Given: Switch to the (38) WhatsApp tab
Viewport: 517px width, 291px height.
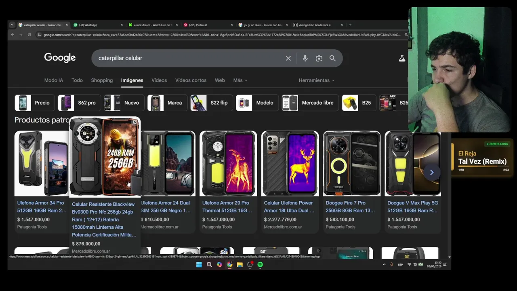Looking at the screenshot, I should tap(98, 25).
